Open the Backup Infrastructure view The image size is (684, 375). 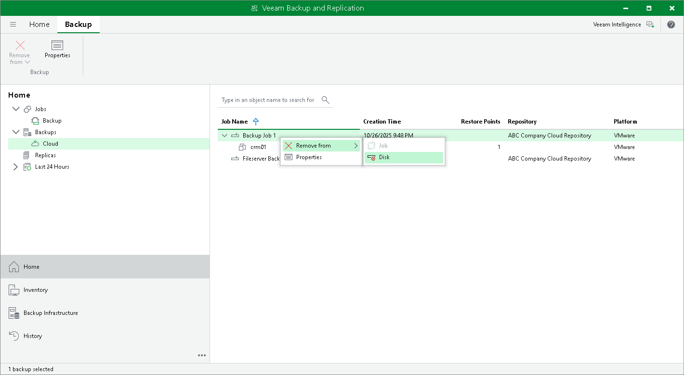point(105,313)
